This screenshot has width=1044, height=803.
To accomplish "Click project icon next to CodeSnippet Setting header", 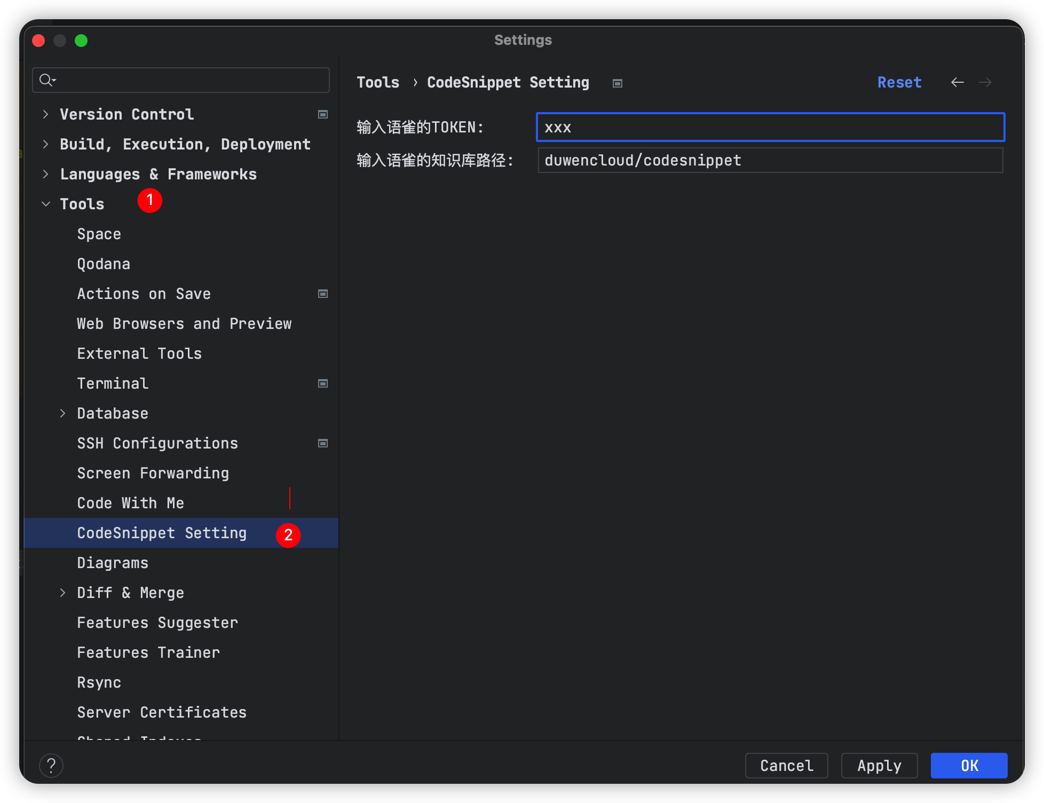I will [618, 83].
